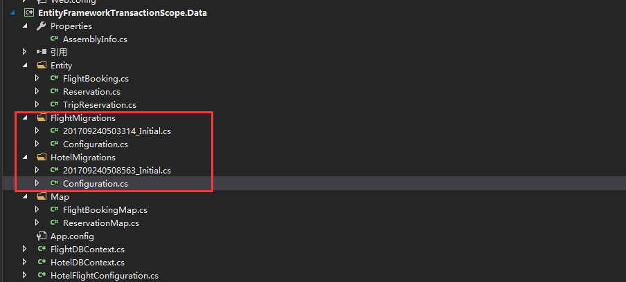Click the wrench icon beside Properties
Screen dimensions: 626x282
pos(41,26)
